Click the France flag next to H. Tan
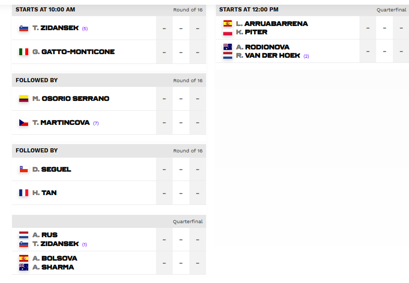The height and width of the screenshot is (283, 409). 24,192
